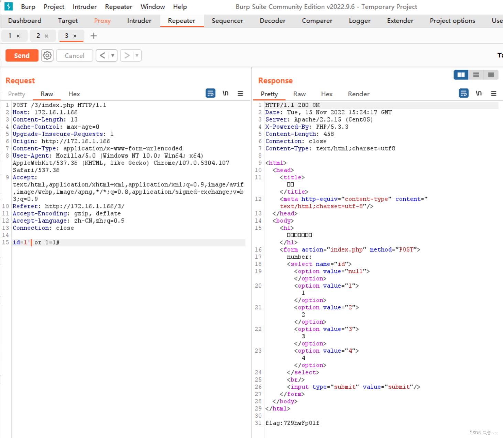
Task: Switch to the Project options tab
Action: [452, 21]
